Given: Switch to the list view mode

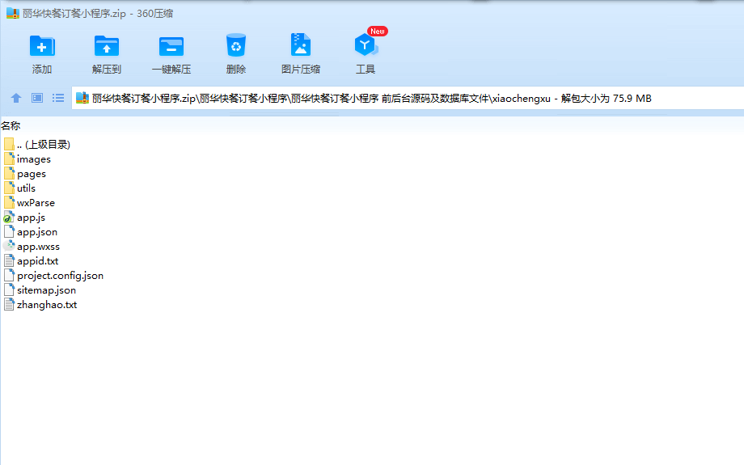Looking at the screenshot, I should (58, 98).
